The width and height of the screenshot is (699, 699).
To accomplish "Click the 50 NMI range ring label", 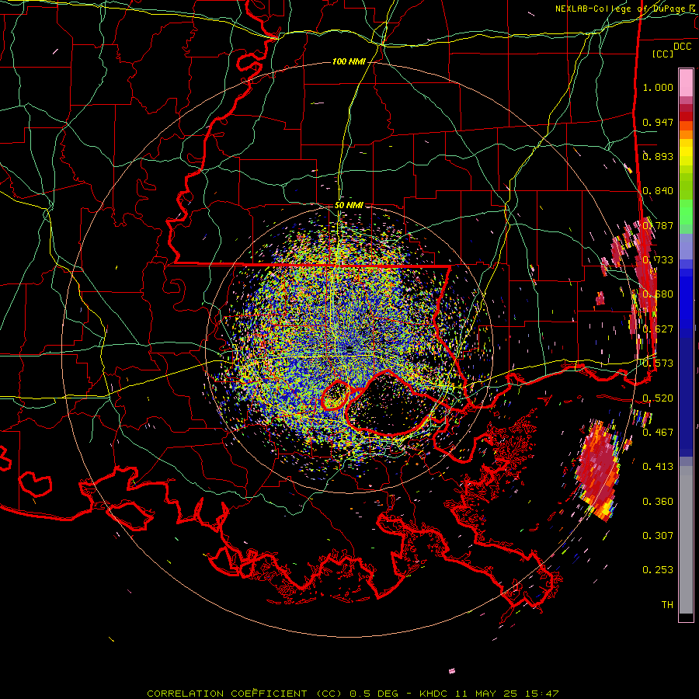I will 349,206.
